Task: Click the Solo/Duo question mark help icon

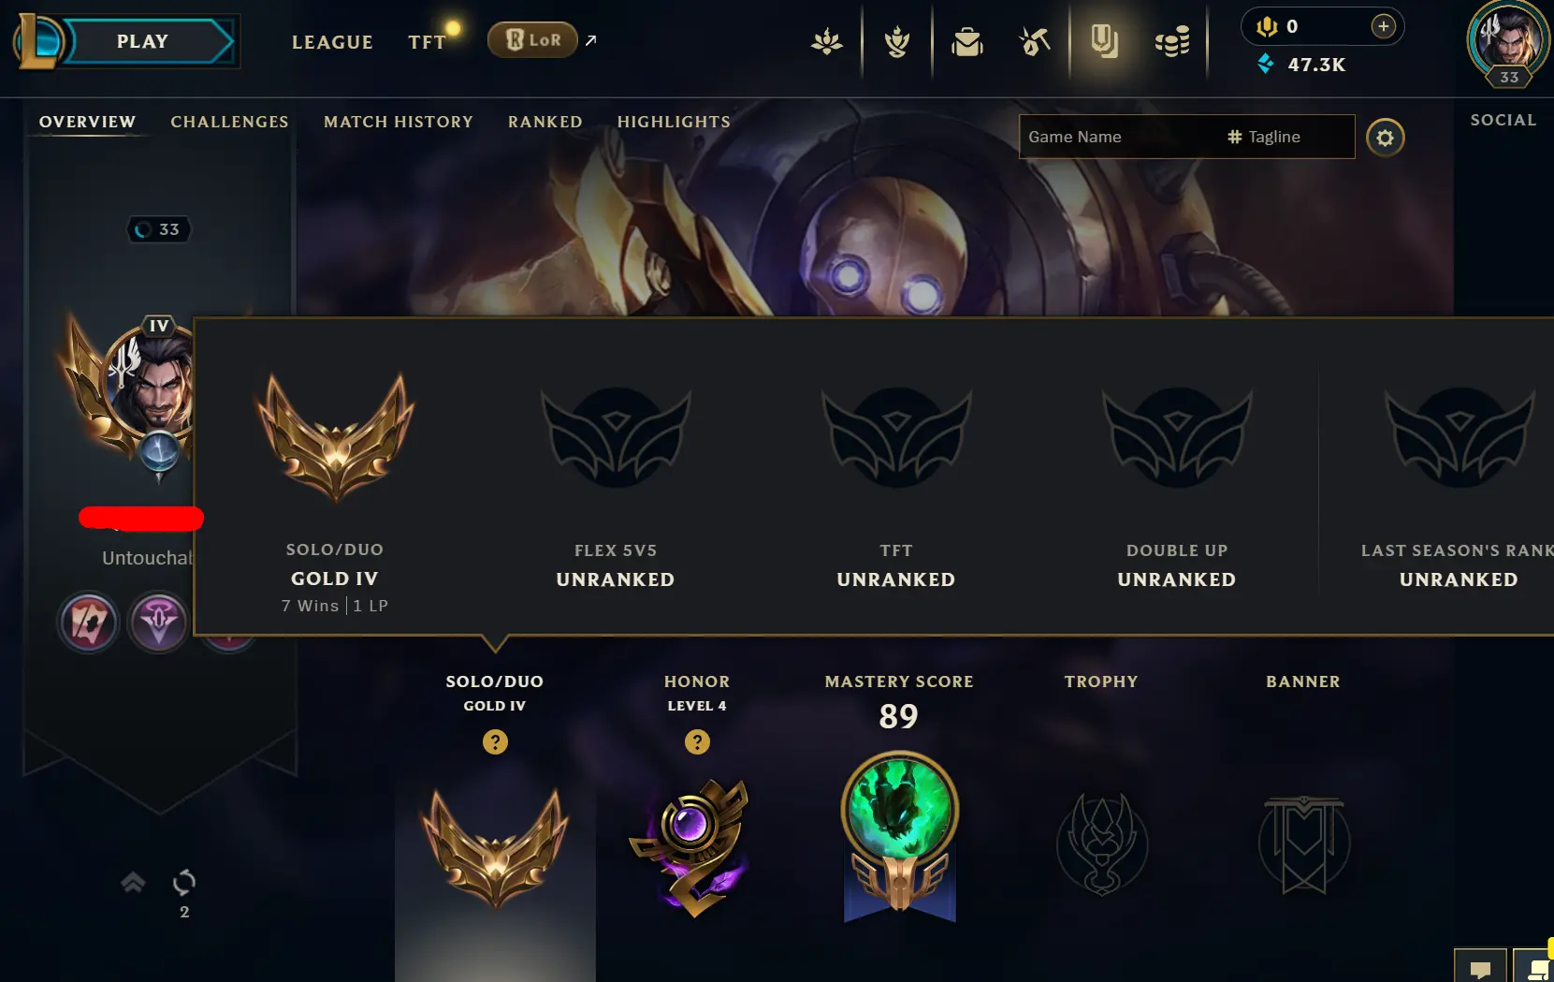Action: [x=495, y=742]
